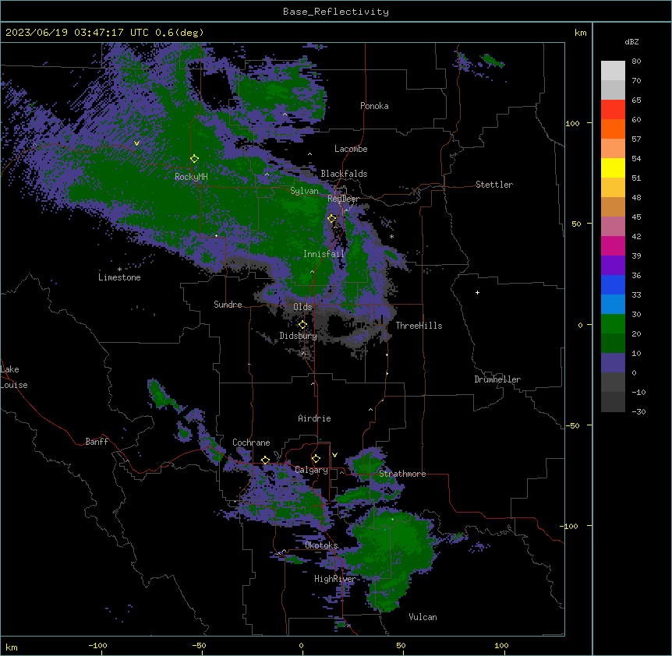Select the white 70-80 dBZ legend swatch
672x656 pixels.
(613, 71)
